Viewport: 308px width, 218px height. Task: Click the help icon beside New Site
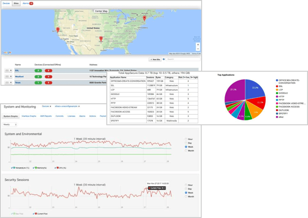[163, 59]
